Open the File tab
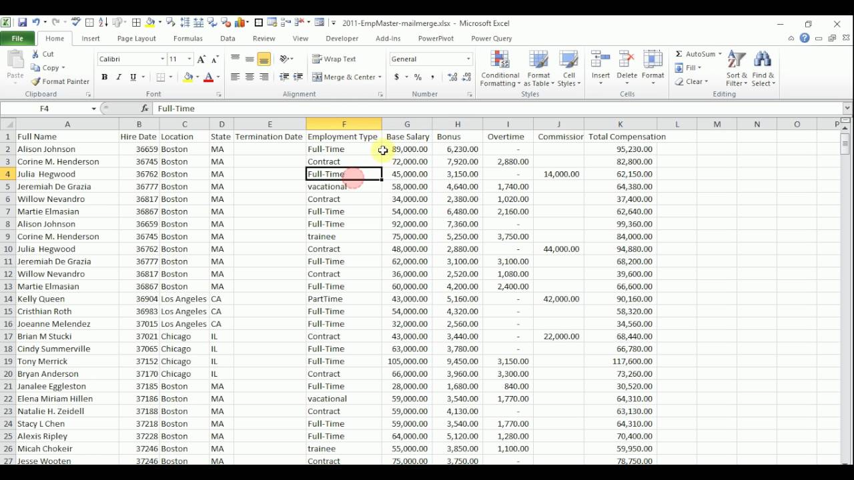854x480 pixels. 17,39
